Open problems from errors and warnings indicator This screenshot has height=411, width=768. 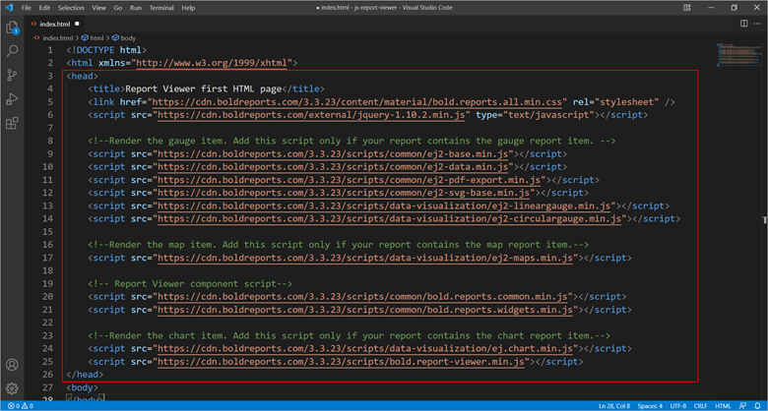coord(21,406)
